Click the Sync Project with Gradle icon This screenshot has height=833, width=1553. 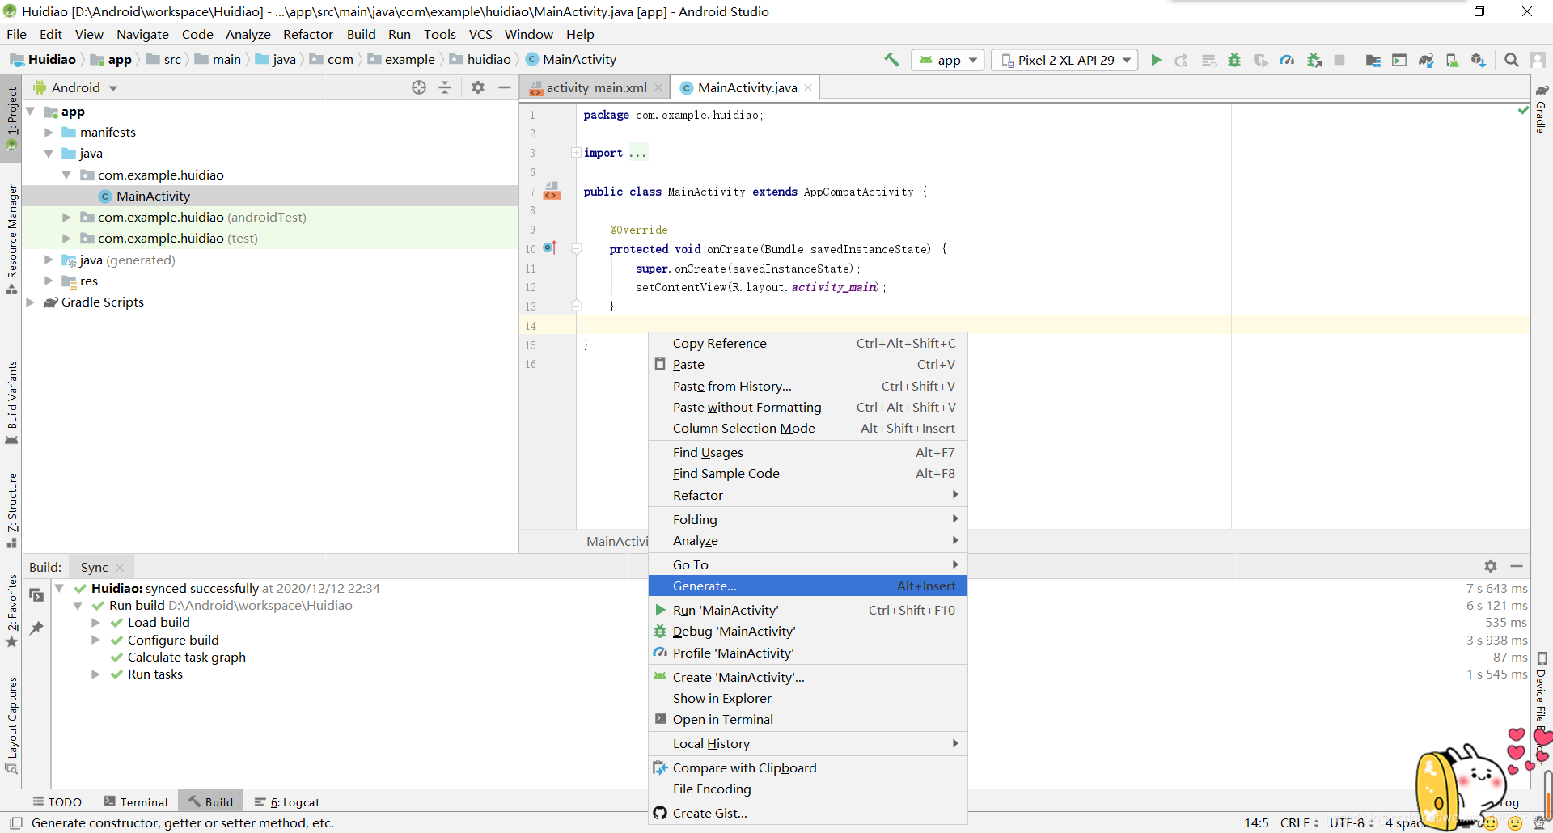[x=1426, y=60]
